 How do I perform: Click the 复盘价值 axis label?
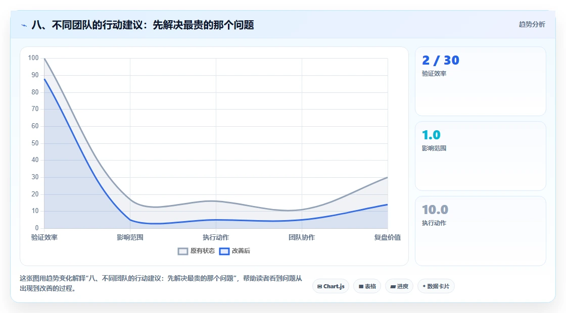387,237
